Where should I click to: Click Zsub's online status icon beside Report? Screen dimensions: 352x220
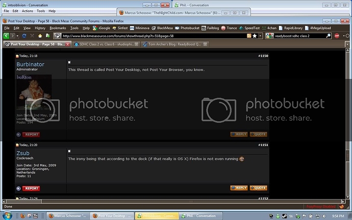(18, 188)
